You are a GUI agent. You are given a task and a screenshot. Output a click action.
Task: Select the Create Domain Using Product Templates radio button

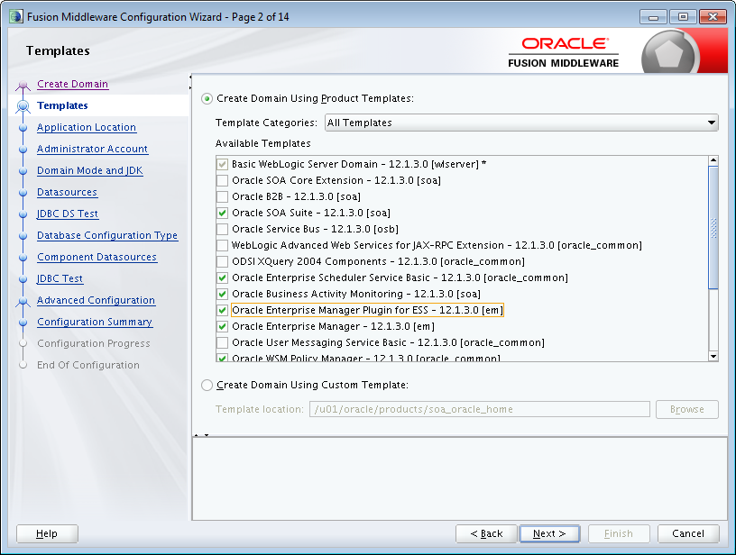point(207,99)
